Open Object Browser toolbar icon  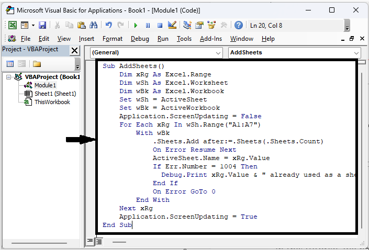coord(211,25)
